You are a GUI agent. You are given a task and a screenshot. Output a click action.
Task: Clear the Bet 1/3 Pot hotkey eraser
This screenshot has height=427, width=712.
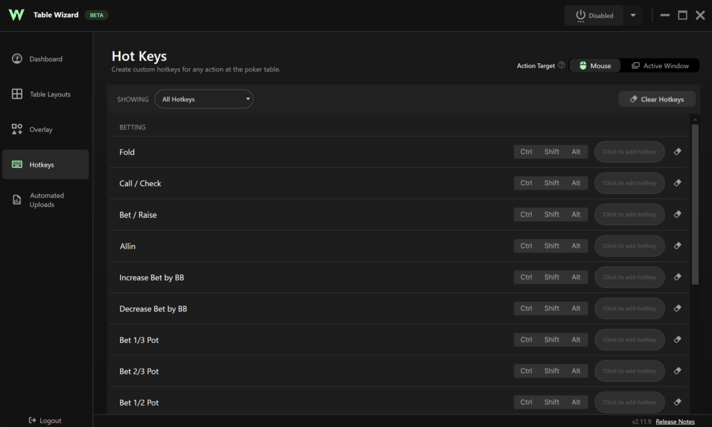677,340
